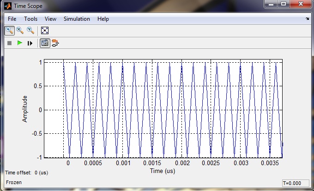
Task: Open the Help menu
Action: point(103,19)
